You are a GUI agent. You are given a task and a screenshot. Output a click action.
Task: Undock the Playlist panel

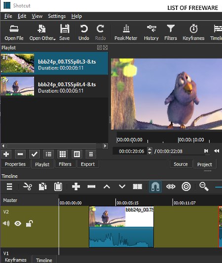[99, 48]
